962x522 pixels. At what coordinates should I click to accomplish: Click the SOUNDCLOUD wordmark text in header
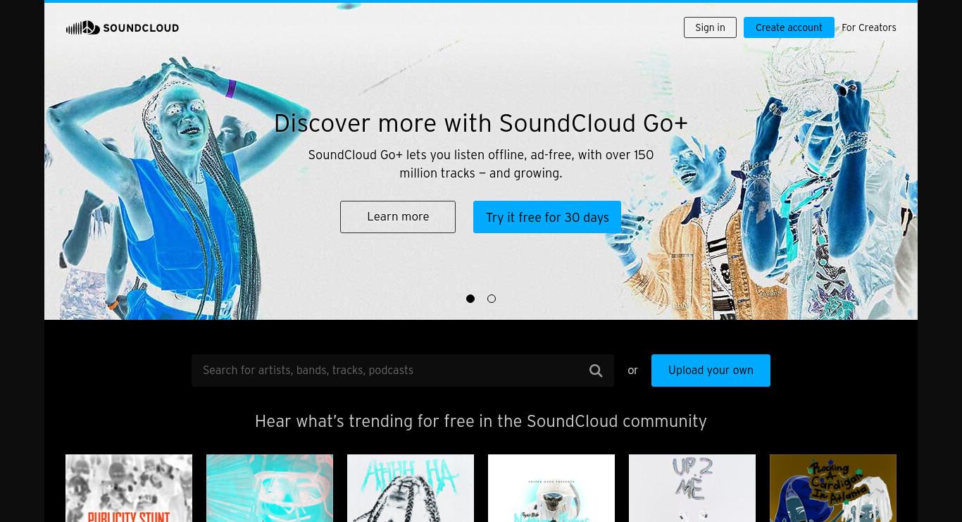141,28
